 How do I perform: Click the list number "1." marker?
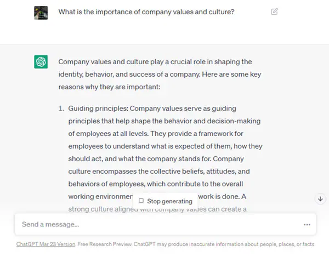[x=61, y=109]
